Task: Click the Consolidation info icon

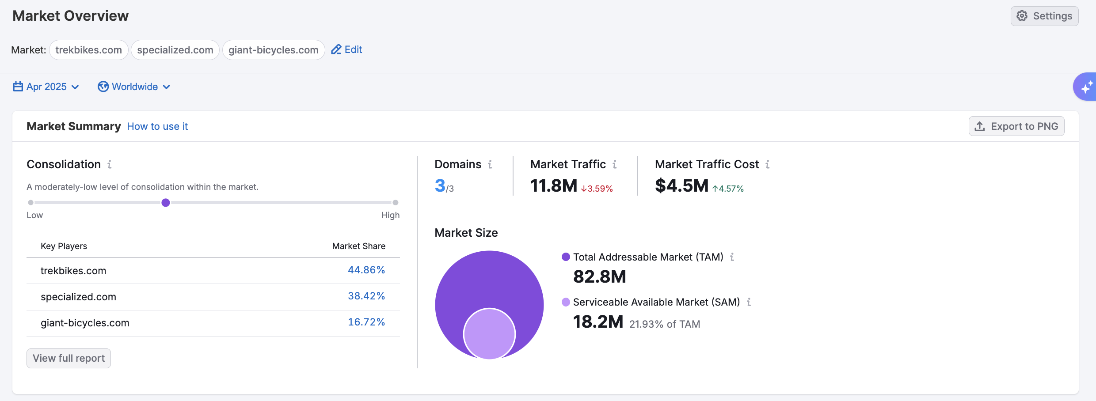Action: [x=110, y=164]
